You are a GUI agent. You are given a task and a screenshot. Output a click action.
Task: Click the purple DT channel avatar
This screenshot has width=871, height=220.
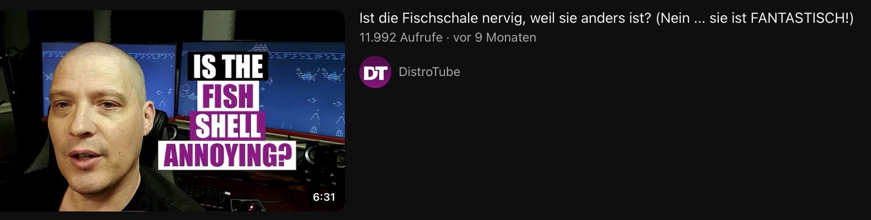click(x=375, y=72)
